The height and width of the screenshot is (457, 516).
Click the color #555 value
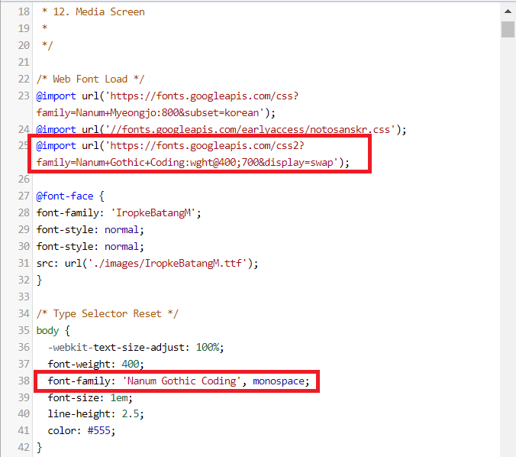pos(98,431)
